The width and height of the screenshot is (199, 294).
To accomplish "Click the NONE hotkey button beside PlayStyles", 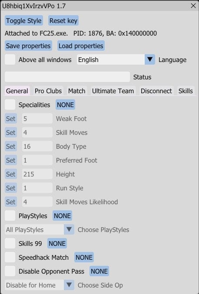I will pyautogui.click(x=62, y=216).
